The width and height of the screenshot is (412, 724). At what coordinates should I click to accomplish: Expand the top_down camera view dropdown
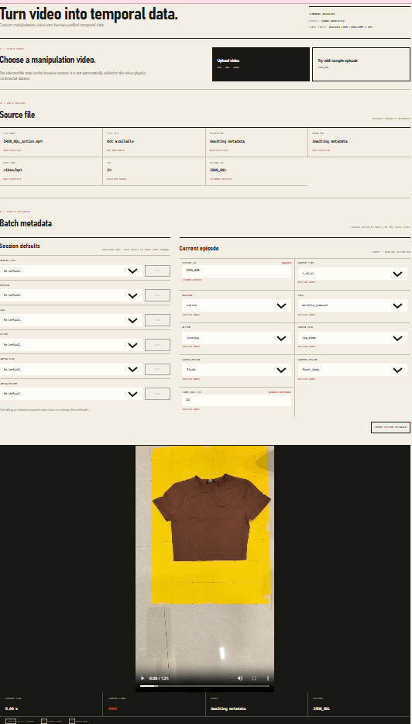coord(352,338)
